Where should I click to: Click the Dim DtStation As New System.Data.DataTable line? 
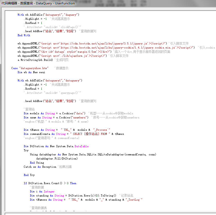56,146
